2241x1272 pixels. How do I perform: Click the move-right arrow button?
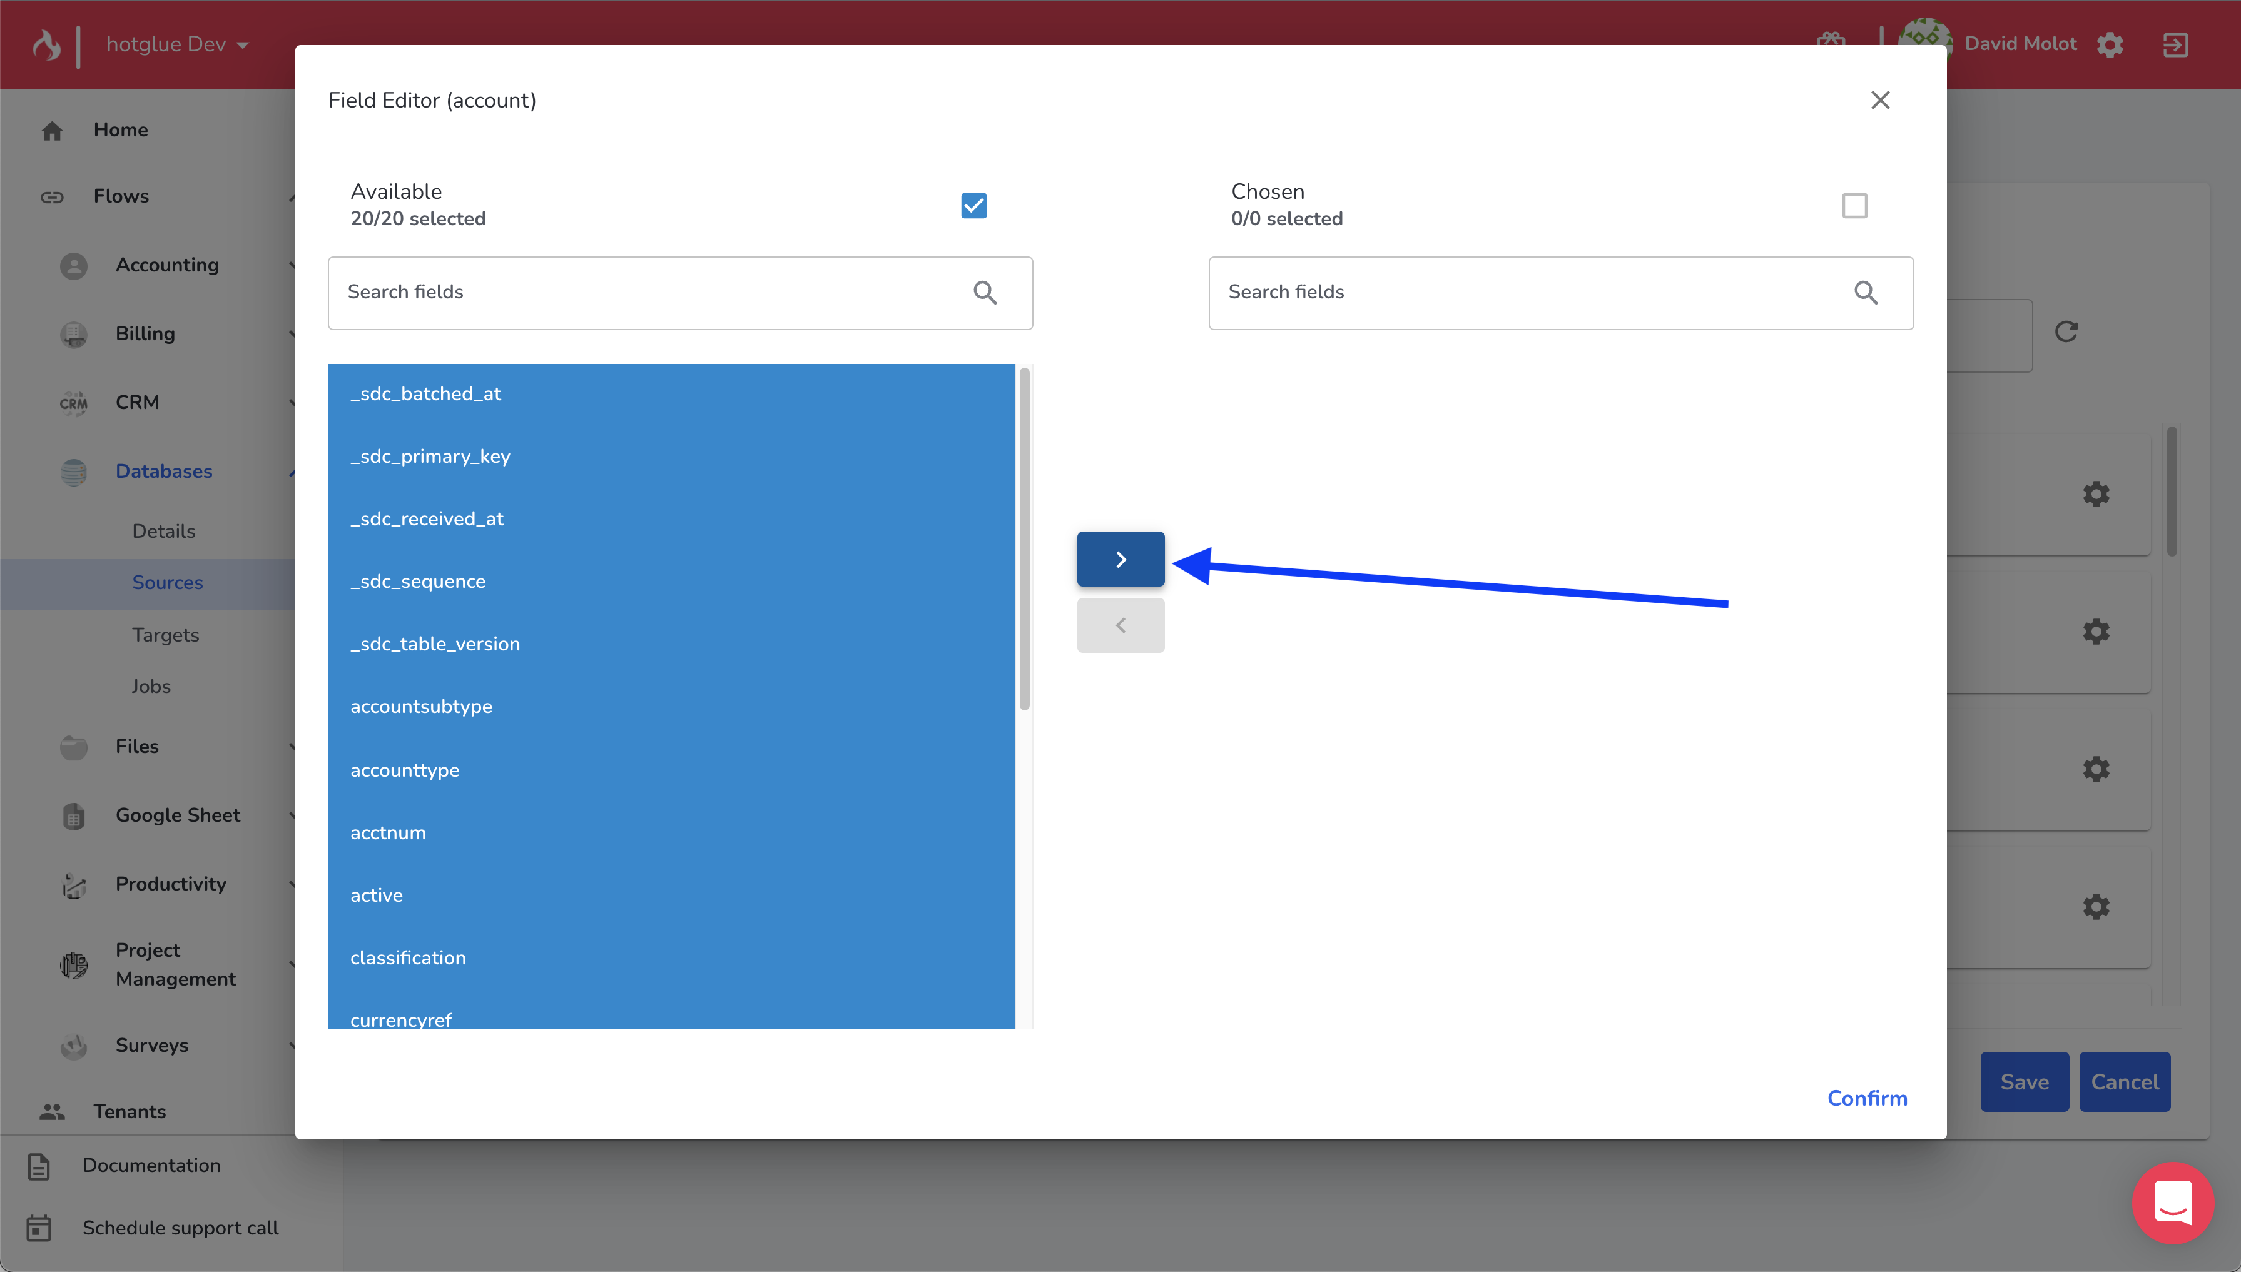tap(1120, 559)
